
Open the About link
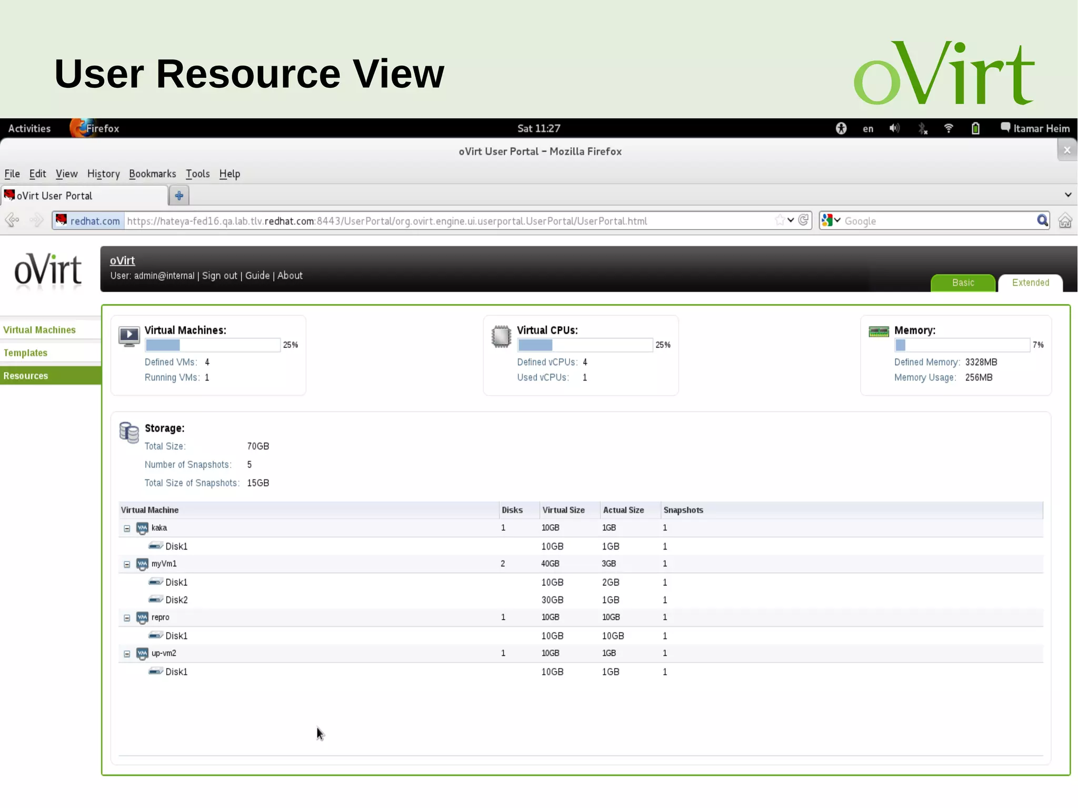[x=290, y=275]
